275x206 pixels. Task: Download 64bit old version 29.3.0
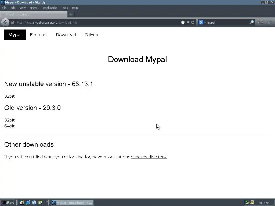[x=9, y=126]
